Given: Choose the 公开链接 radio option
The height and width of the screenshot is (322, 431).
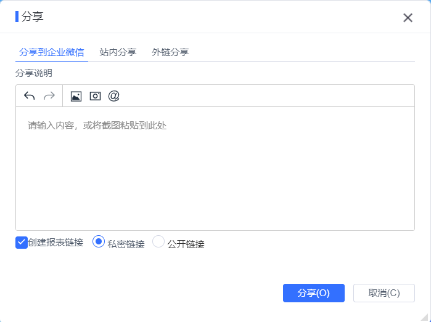Looking at the screenshot, I should click(158, 241).
